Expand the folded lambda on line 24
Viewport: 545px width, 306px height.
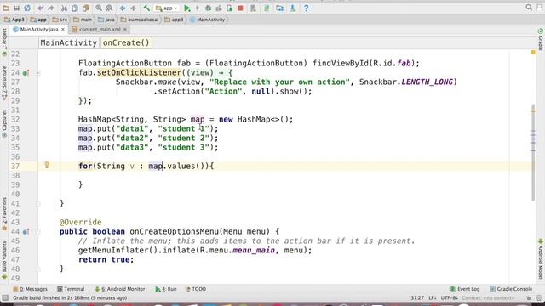(x=38, y=73)
